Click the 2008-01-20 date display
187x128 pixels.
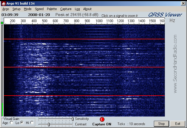click(x=39, y=15)
